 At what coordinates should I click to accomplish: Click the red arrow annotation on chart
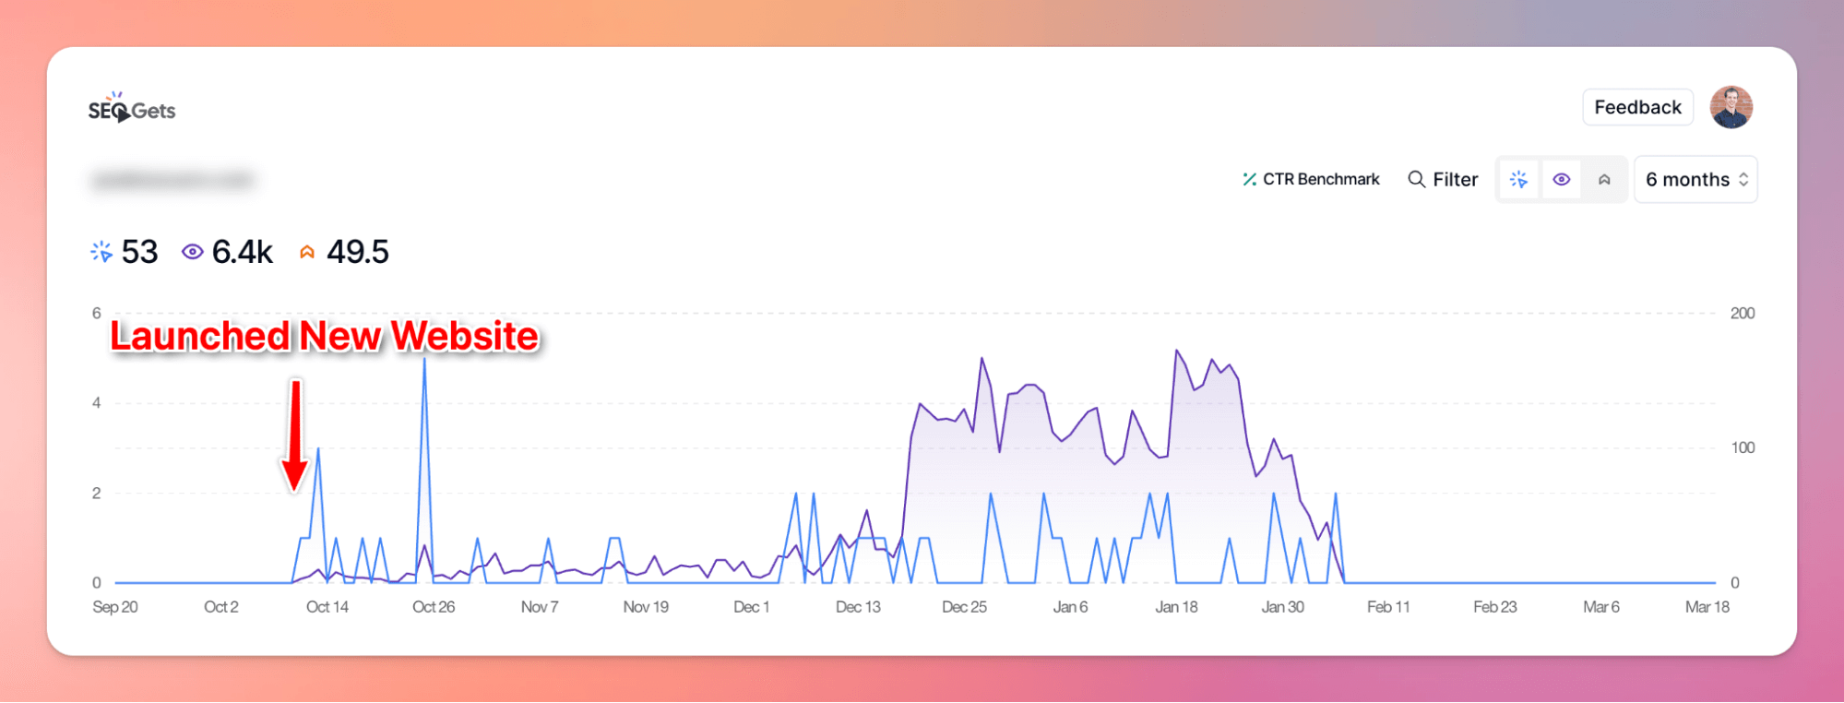pyautogui.click(x=295, y=434)
